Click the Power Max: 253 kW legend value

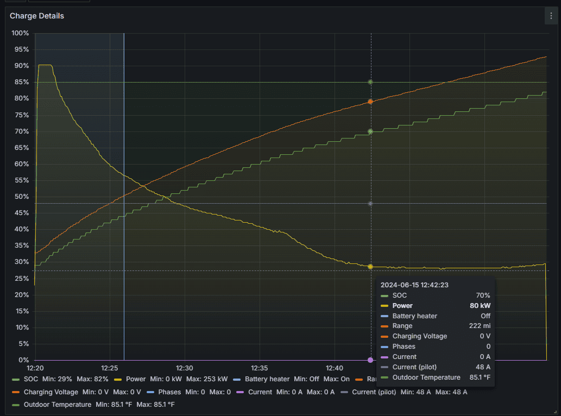tap(207, 379)
